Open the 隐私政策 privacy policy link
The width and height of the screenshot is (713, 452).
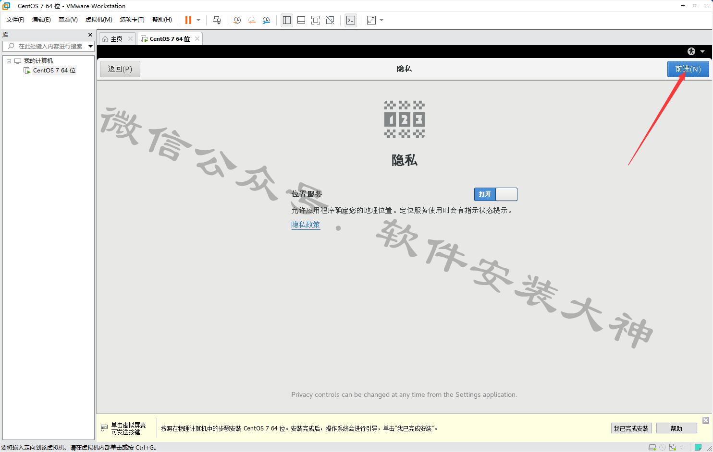pyautogui.click(x=306, y=225)
